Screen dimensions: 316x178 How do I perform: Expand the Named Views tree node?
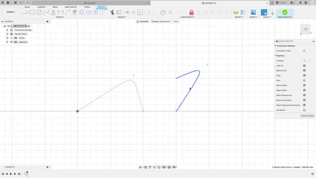7,34
